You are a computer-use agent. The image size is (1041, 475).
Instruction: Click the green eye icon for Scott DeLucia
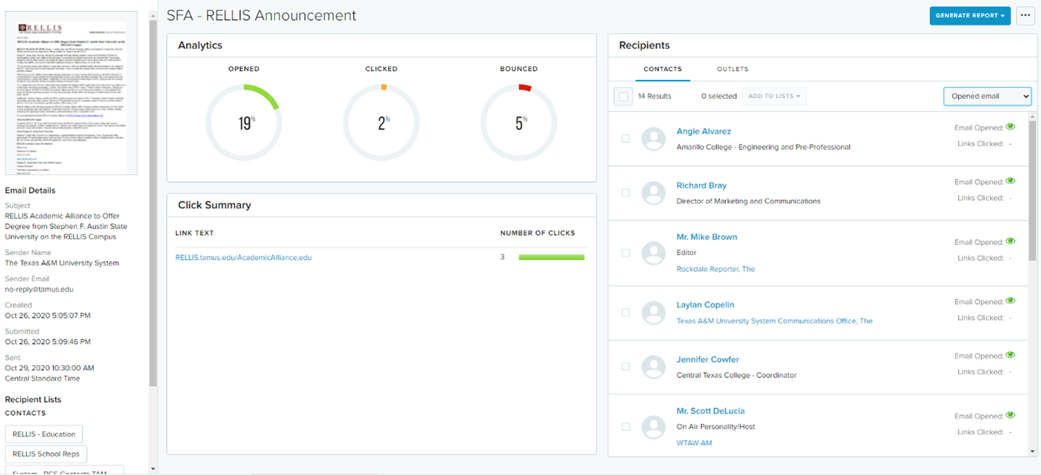point(1010,415)
